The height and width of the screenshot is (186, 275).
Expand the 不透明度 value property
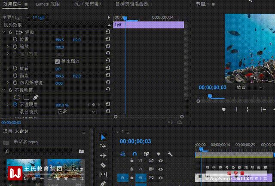click(x=8, y=105)
